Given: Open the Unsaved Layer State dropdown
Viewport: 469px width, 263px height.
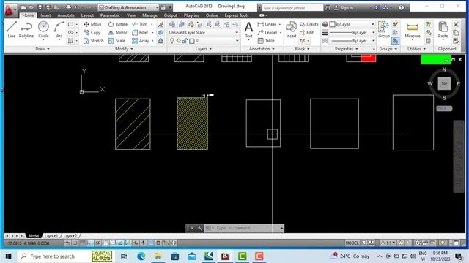Looking at the screenshot, I should tap(204, 32).
